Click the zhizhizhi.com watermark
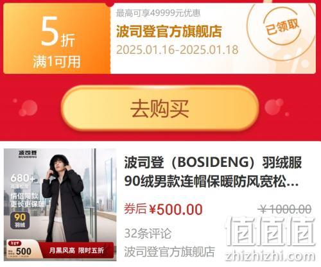The height and width of the screenshot is (267, 321). (270, 256)
